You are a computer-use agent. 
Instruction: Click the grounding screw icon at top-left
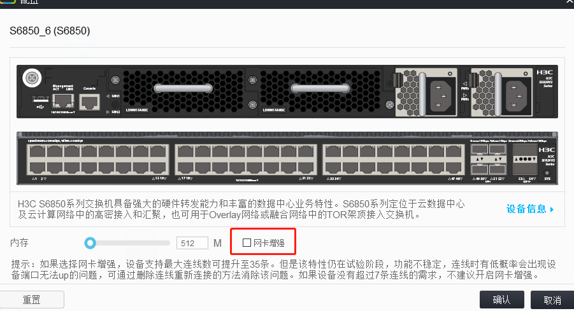click(32, 78)
